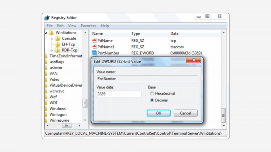The image size is (271, 152).
Task: Select the VirtualDeviceDrivers key
Action: tap(66, 85)
